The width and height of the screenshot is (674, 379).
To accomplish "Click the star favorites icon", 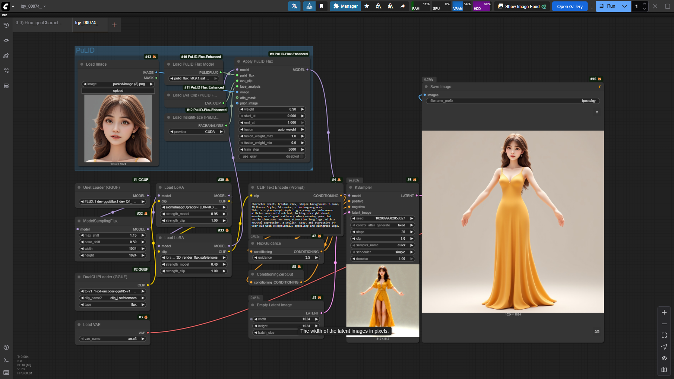I will 367,6.
